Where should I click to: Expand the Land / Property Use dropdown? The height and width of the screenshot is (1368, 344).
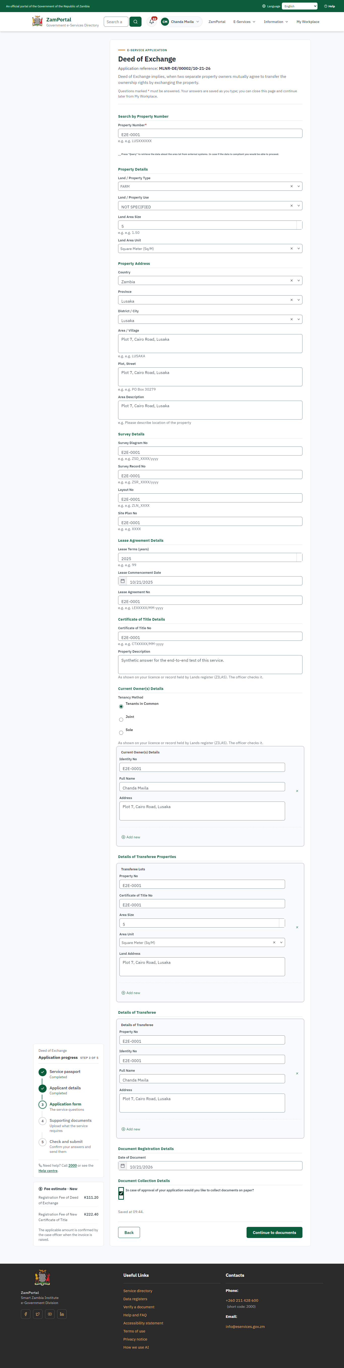click(298, 206)
